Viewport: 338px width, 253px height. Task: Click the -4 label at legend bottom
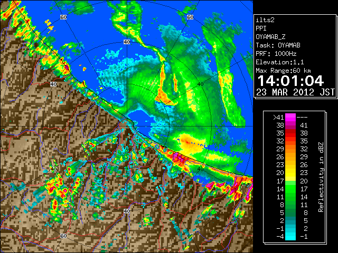[x=280, y=237]
